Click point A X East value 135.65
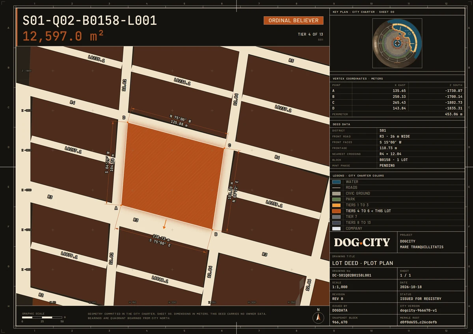473x334 pixels. click(x=399, y=91)
